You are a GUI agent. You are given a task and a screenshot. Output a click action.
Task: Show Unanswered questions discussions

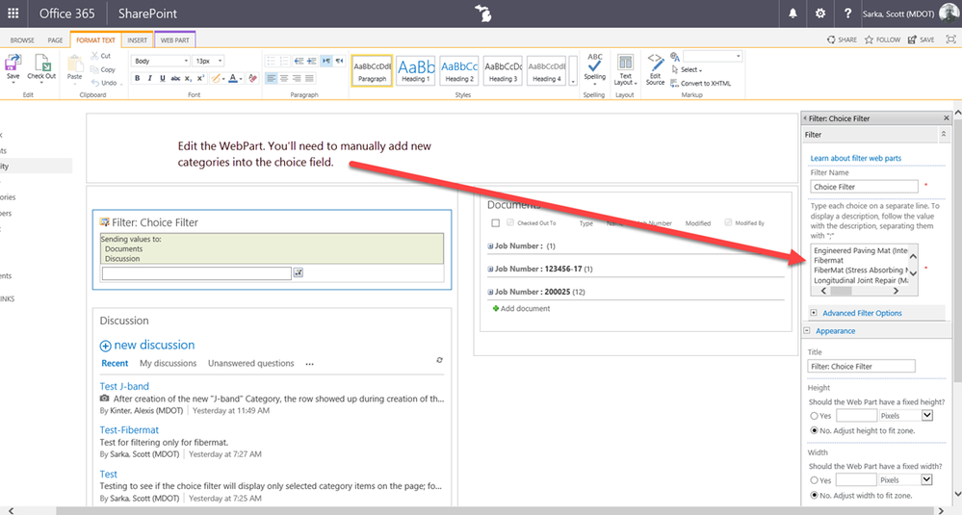coord(251,364)
